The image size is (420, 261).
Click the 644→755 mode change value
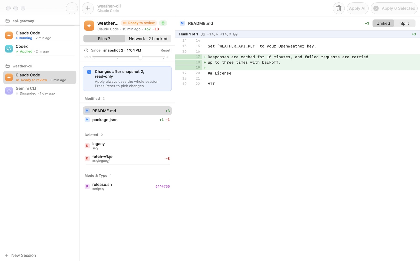click(x=162, y=186)
